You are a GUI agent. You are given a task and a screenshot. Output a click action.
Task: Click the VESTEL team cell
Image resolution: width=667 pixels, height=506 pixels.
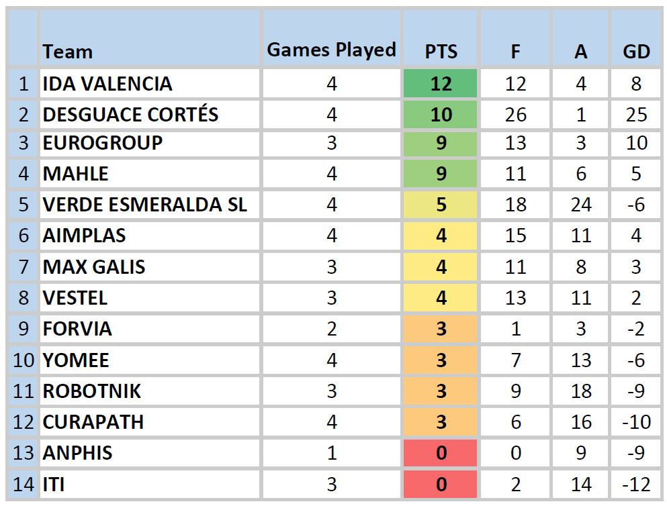pyautogui.click(x=75, y=298)
